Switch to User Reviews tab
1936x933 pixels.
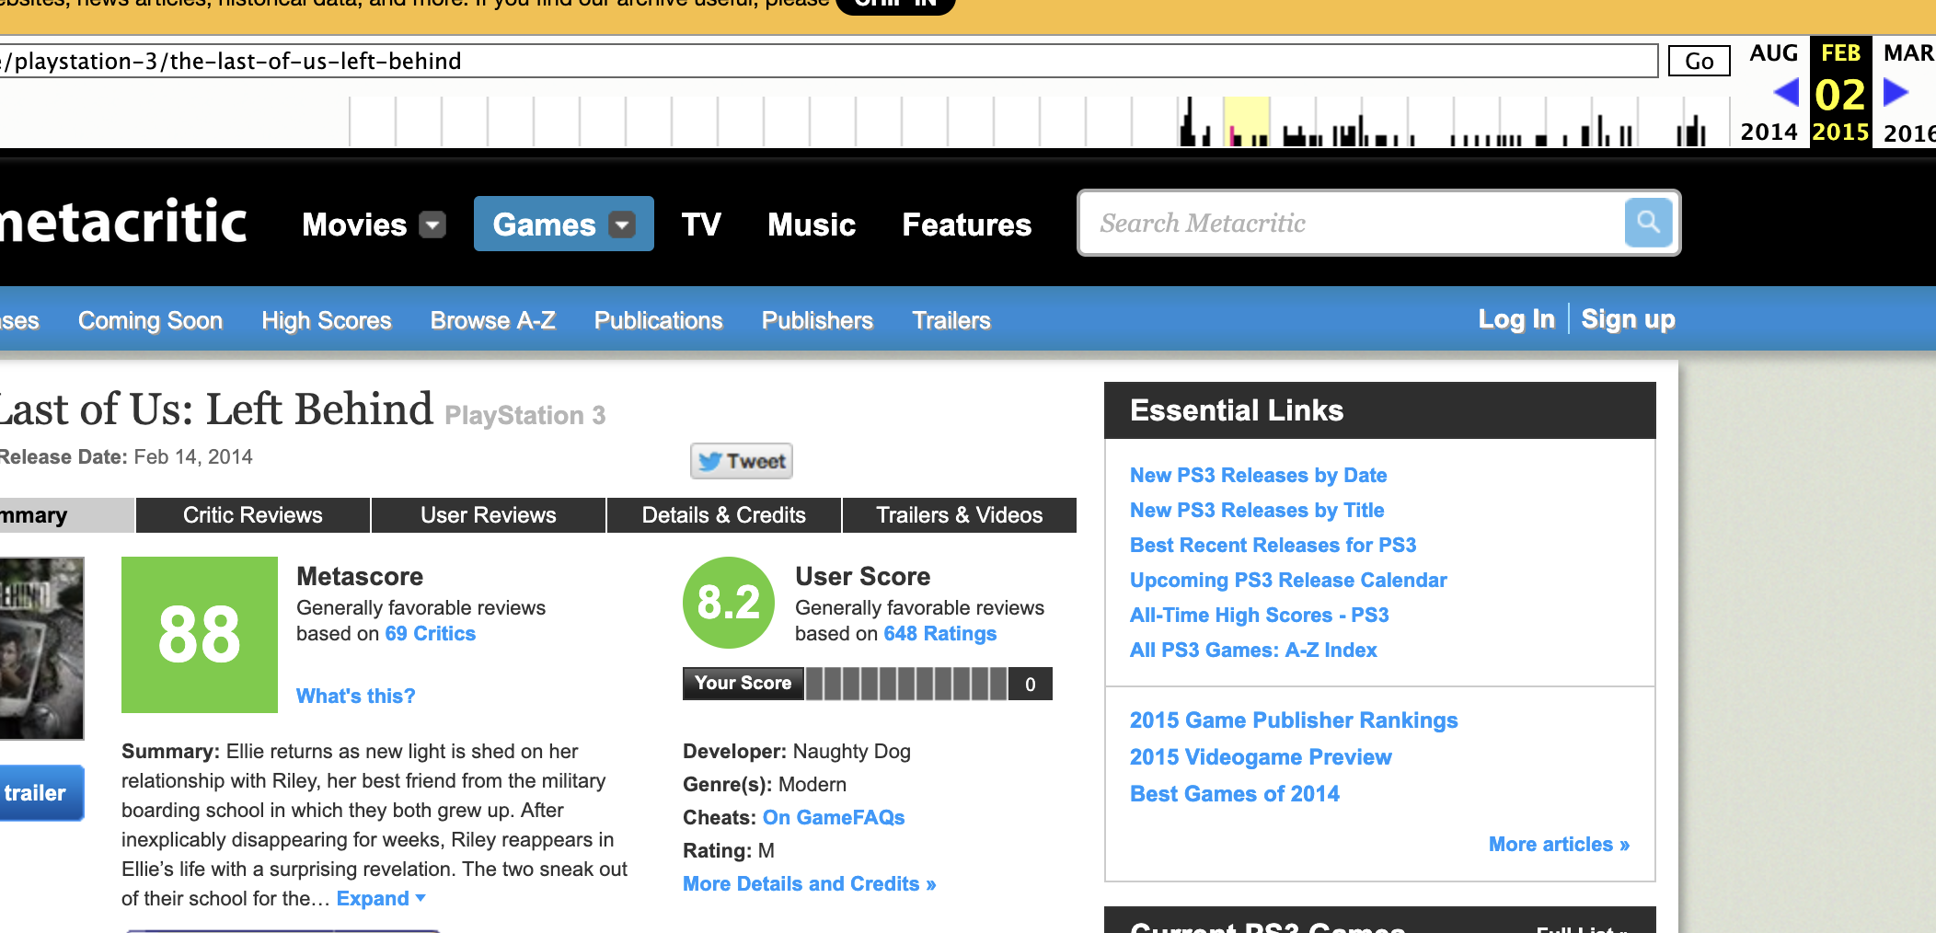pyautogui.click(x=489, y=515)
